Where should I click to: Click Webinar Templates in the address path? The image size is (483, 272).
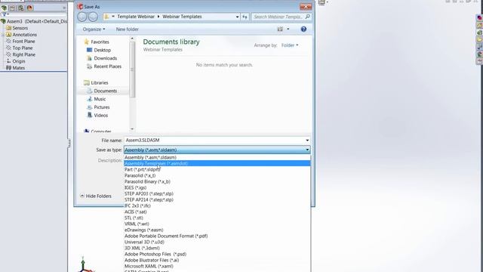[x=182, y=17]
